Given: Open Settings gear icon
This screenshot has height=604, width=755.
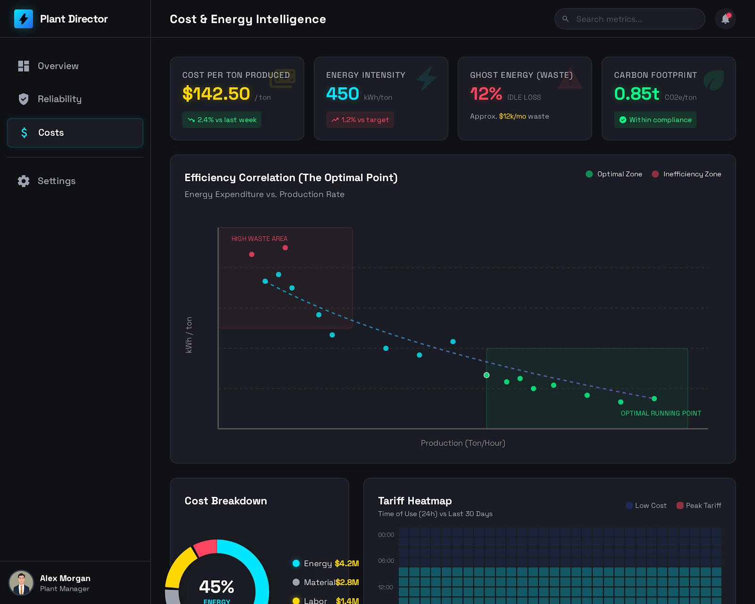Looking at the screenshot, I should (24, 181).
